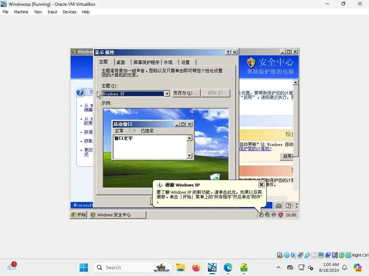
Task: Click the preview window's scroll down arrow
Action: pos(190,156)
